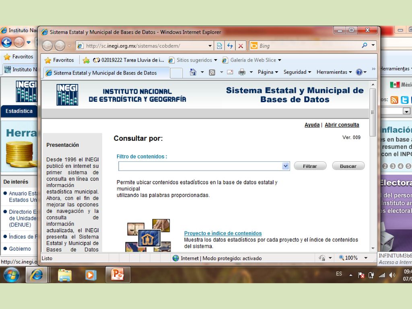Click the volume speaker tray icon
The height and width of the screenshot is (309, 412).
pos(392,275)
